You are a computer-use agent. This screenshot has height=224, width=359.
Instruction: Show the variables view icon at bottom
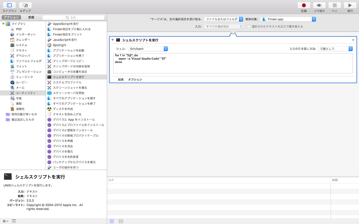pos(121,221)
